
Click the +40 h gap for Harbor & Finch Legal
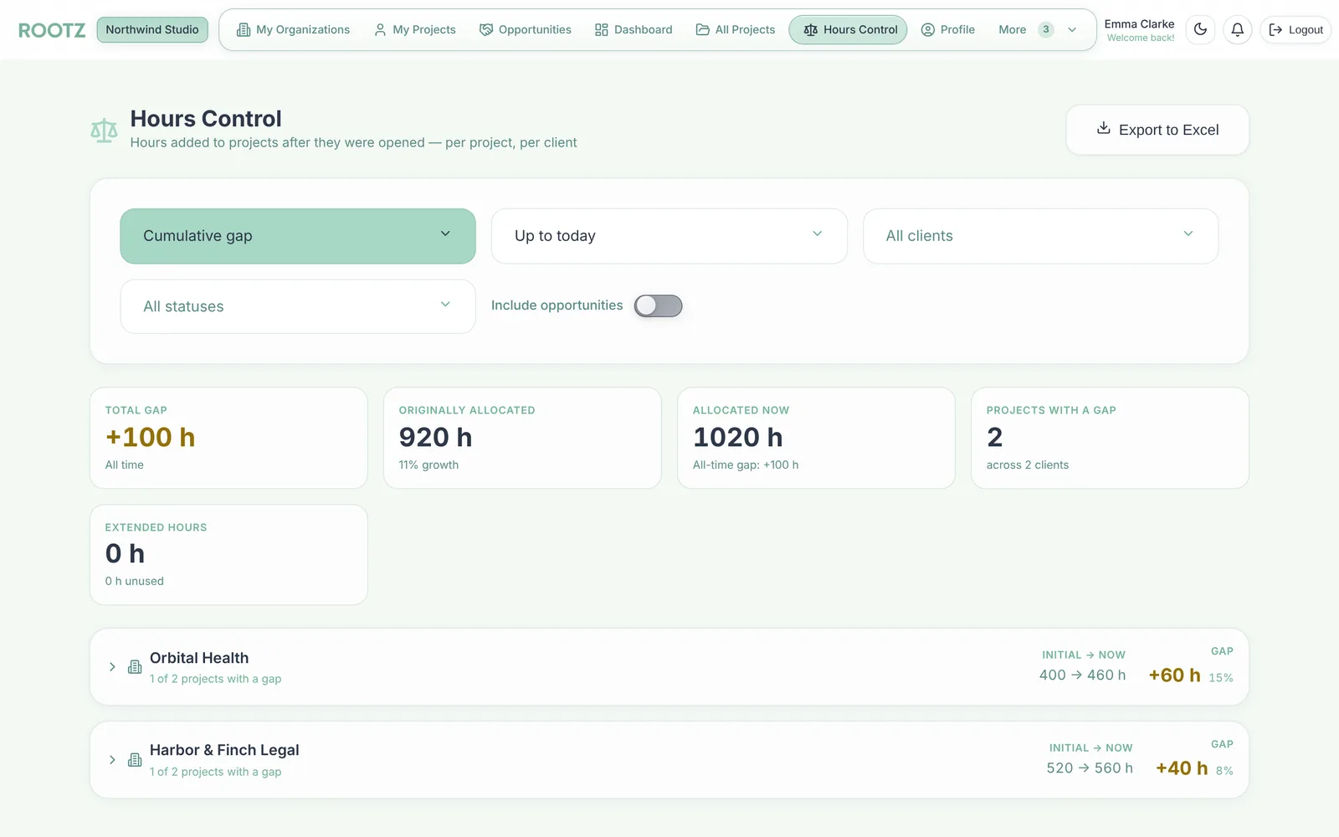(x=1182, y=768)
